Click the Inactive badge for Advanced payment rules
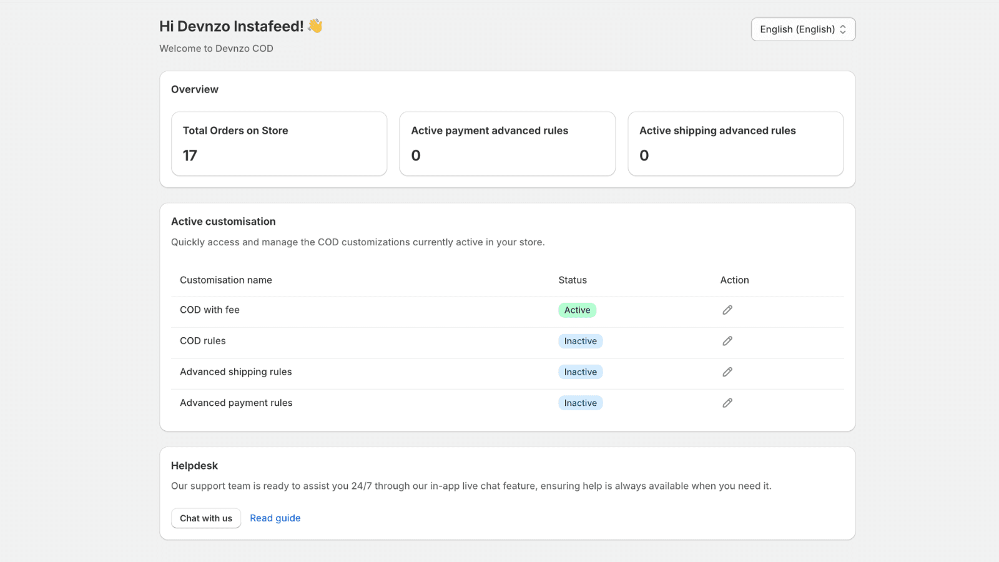Viewport: 999px width, 562px height. (580, 403)
